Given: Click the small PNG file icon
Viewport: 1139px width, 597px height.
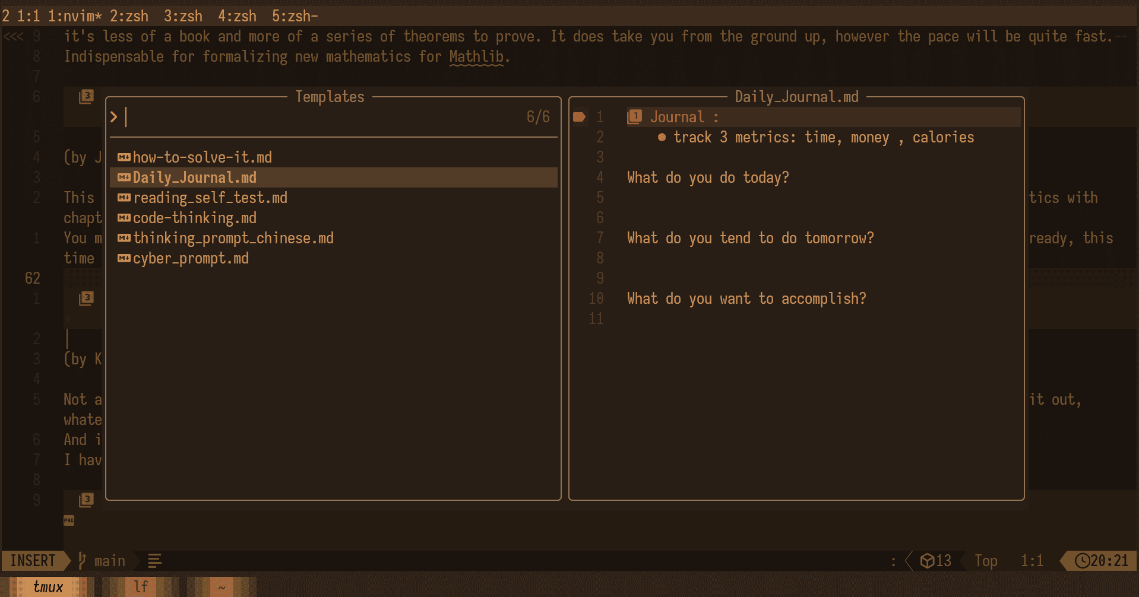Looking at the screenshot, I should 69,520.
